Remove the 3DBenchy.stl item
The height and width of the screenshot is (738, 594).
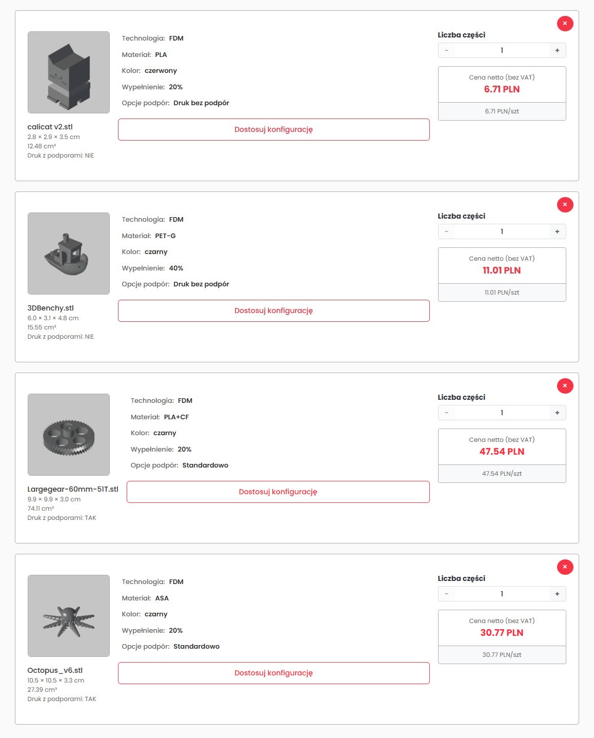[565, 205]
